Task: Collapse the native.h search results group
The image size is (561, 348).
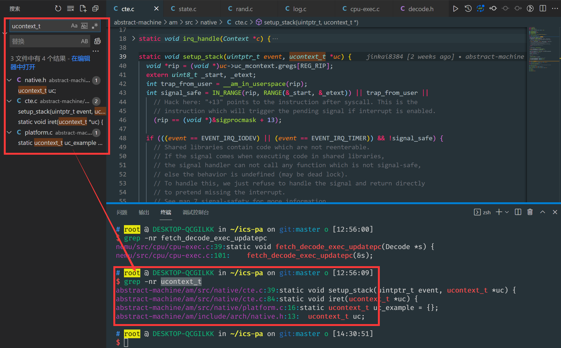Action: (9, 80)
